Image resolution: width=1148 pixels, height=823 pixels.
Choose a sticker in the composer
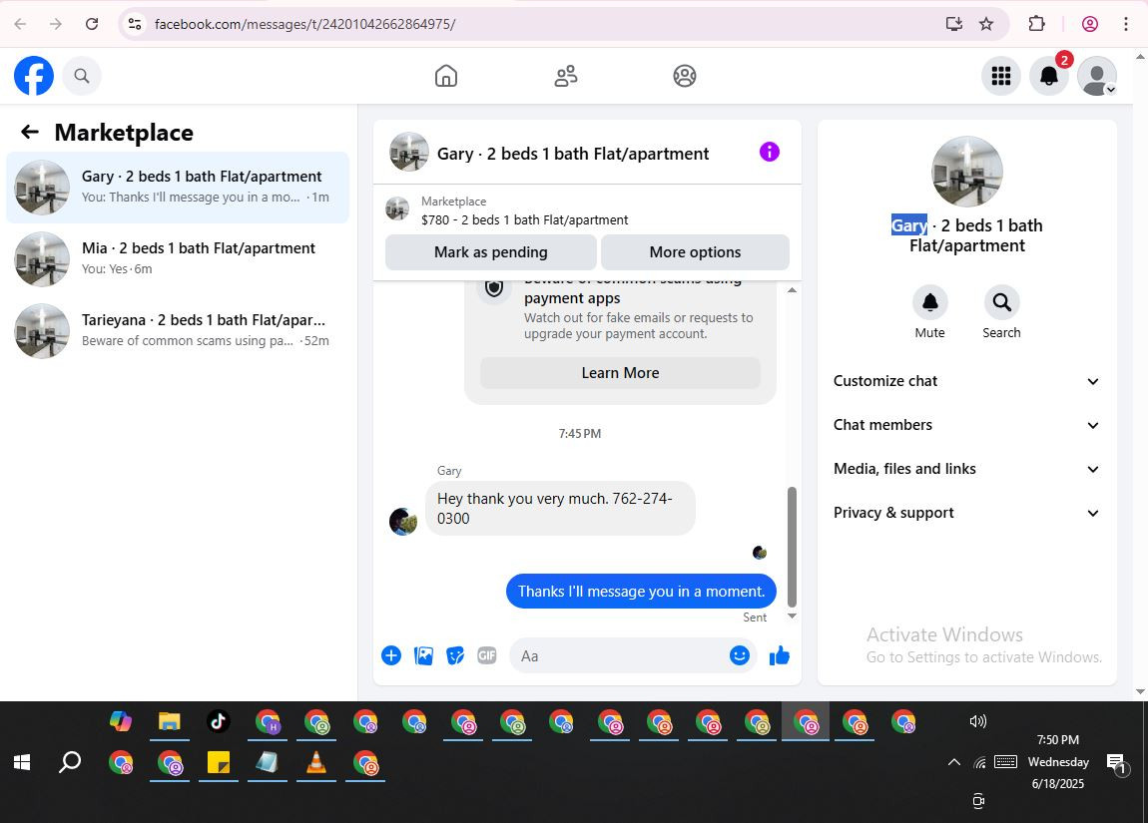pyautogui.click(x=455, y=655)
